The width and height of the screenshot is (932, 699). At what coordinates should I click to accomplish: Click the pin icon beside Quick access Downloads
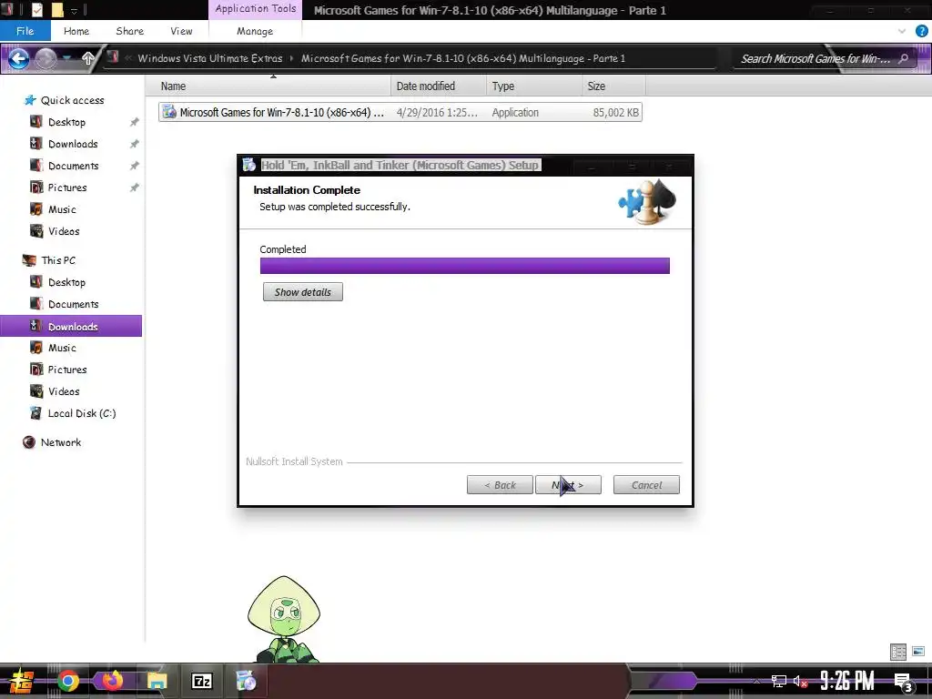[x=135, y=144]
